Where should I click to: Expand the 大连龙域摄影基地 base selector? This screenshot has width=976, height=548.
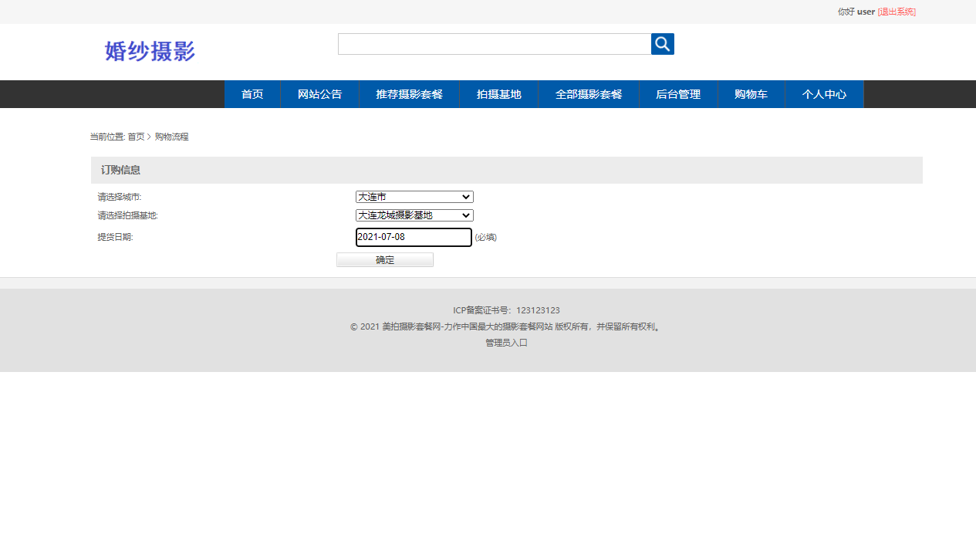coord(414,215)
